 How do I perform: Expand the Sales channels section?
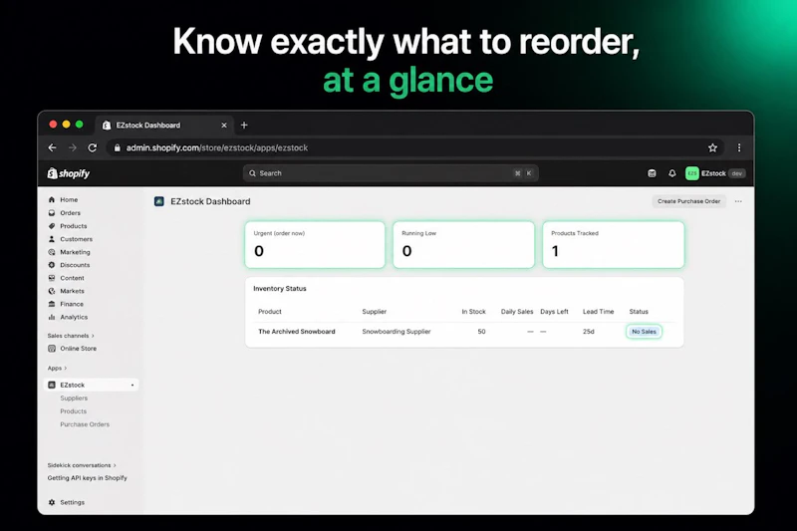(x=71, y=336)
